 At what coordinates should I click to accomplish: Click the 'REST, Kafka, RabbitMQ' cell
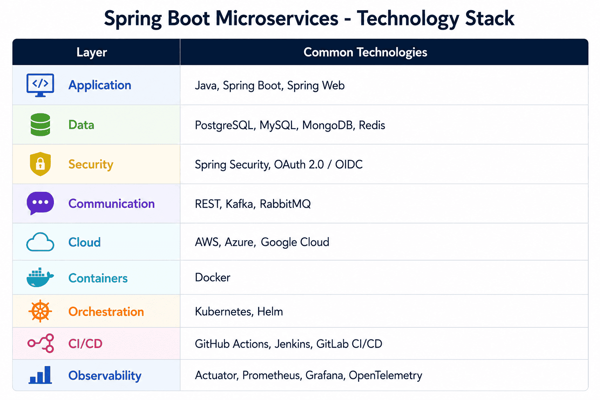(x=384, y=204)
